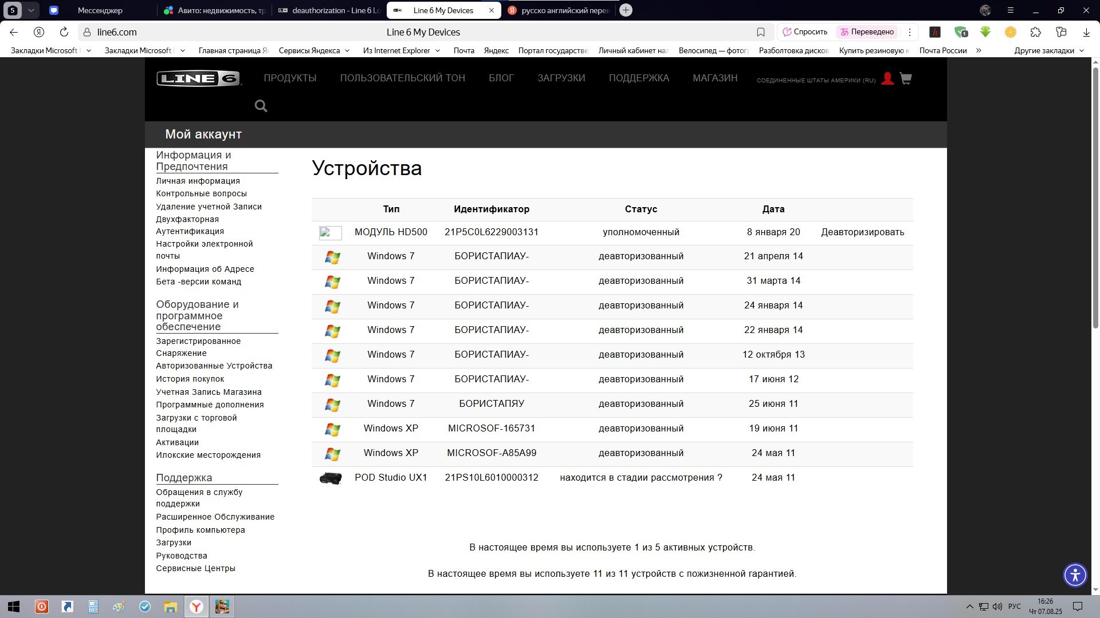
Task: Click the accessibility widget button
Action: click(x=1075, y=575)
